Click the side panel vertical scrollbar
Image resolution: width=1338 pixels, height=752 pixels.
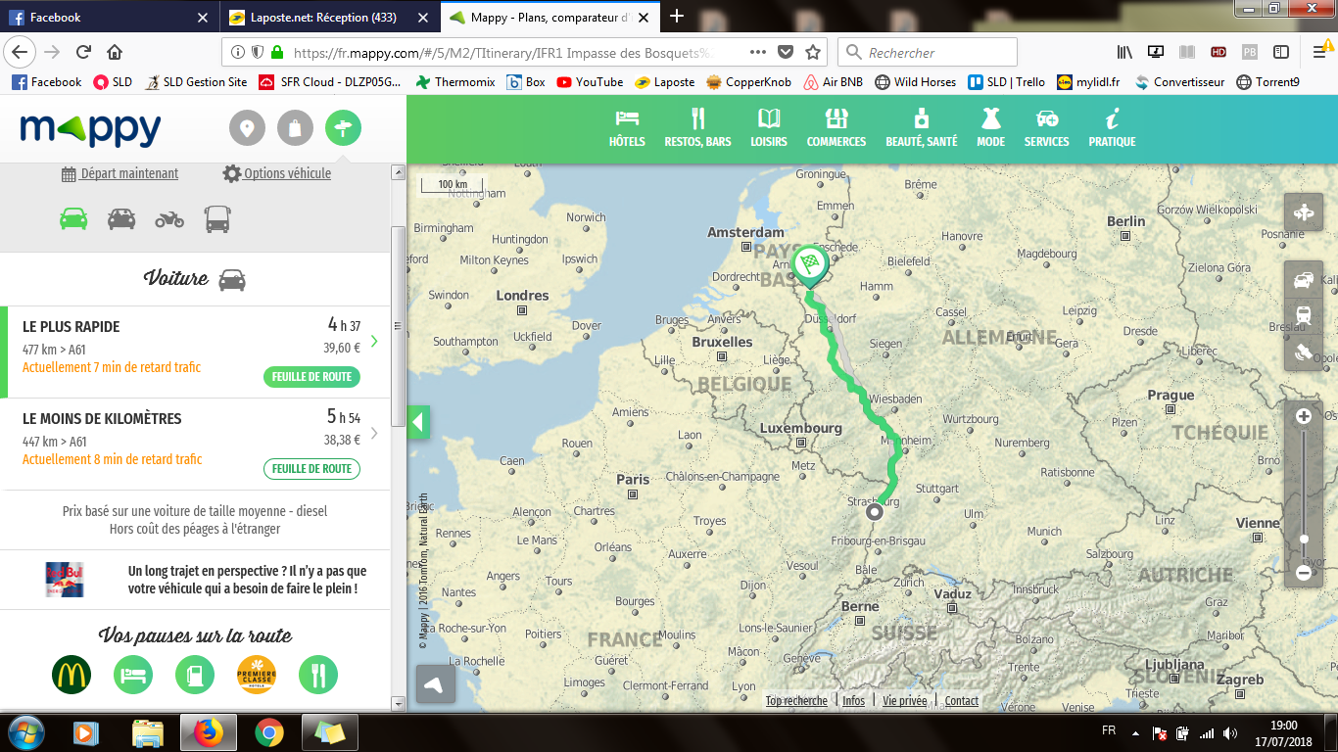tap(398, 326)
